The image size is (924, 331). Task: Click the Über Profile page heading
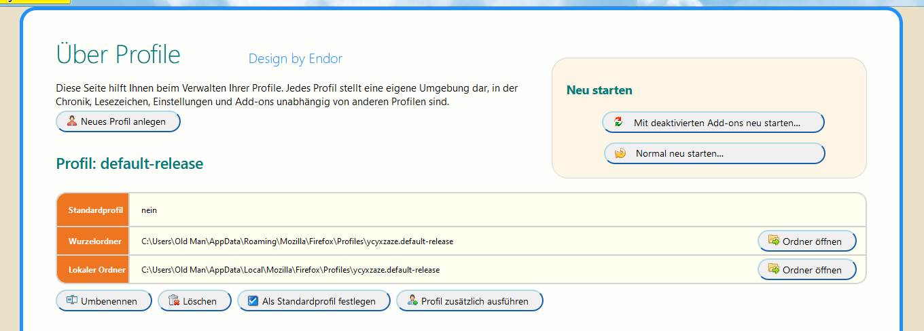(118, 54)
